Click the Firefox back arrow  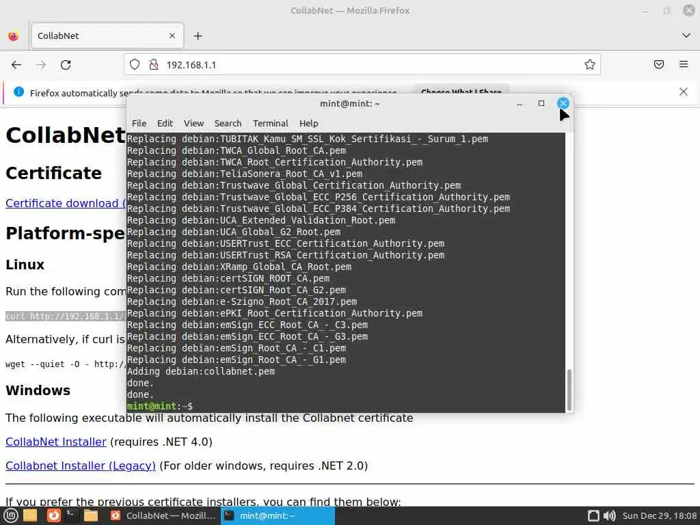coord(16,65)
